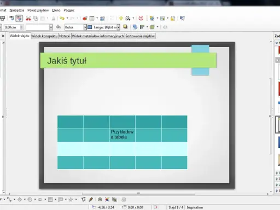Open the Table size dropdown arrow
Viewport: 280px width, 210px height.
coord(97,18)
